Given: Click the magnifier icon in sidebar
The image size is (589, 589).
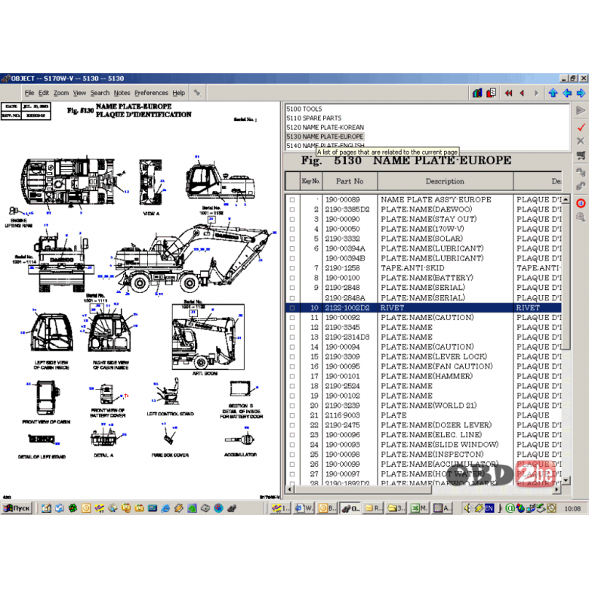Looking at the screenshot, I should pos(581,217).
